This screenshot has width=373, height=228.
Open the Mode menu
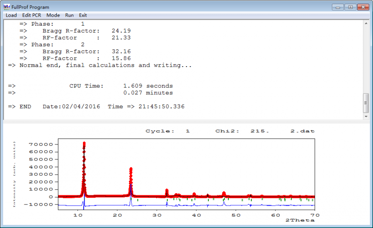[53, 15]
